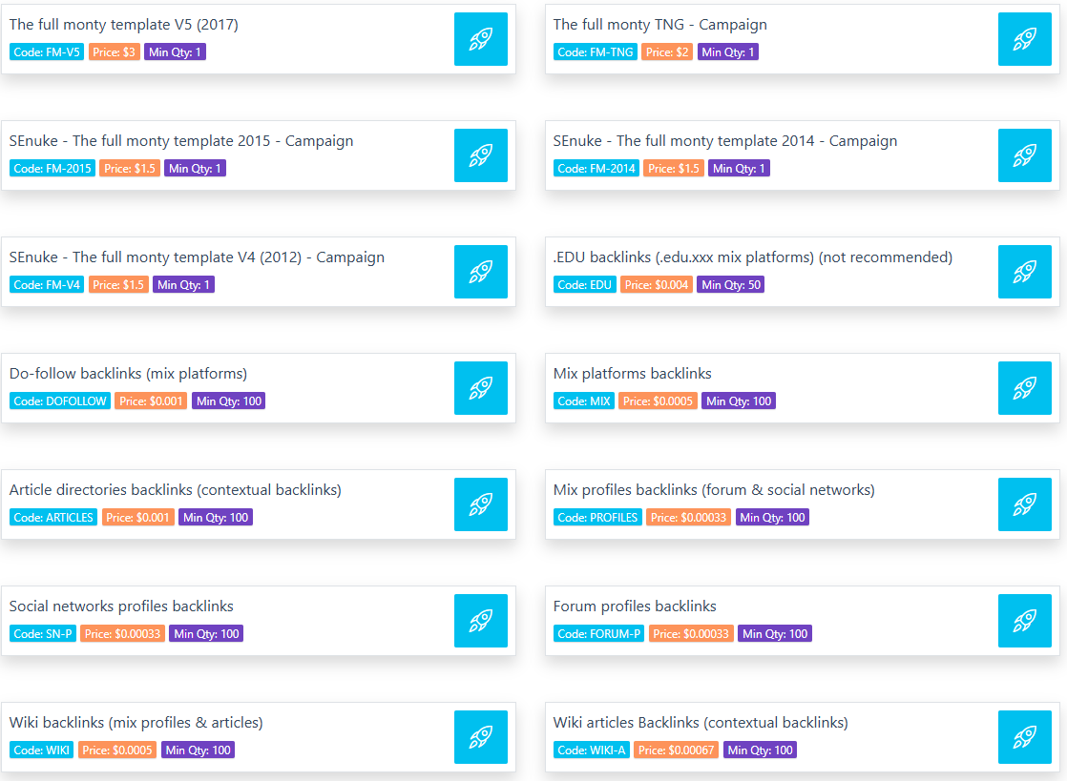This screenshot has width=1067, height=781.
Task: Select the Code: FM-V5 badge
Action: (x=46, y=52)
